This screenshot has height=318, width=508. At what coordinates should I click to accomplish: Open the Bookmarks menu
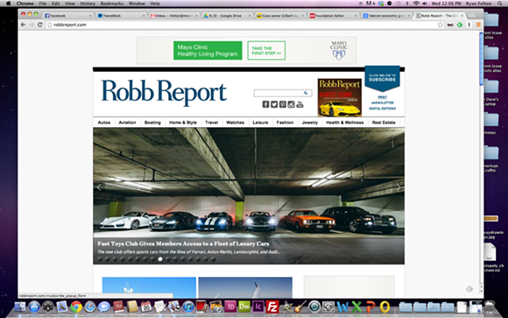[112, 4]
